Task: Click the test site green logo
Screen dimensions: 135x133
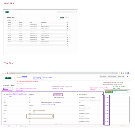Action: click(x=8, y=78)
